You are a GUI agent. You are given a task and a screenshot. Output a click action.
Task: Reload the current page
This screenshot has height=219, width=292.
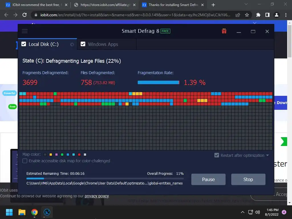[x=25, y=15]
